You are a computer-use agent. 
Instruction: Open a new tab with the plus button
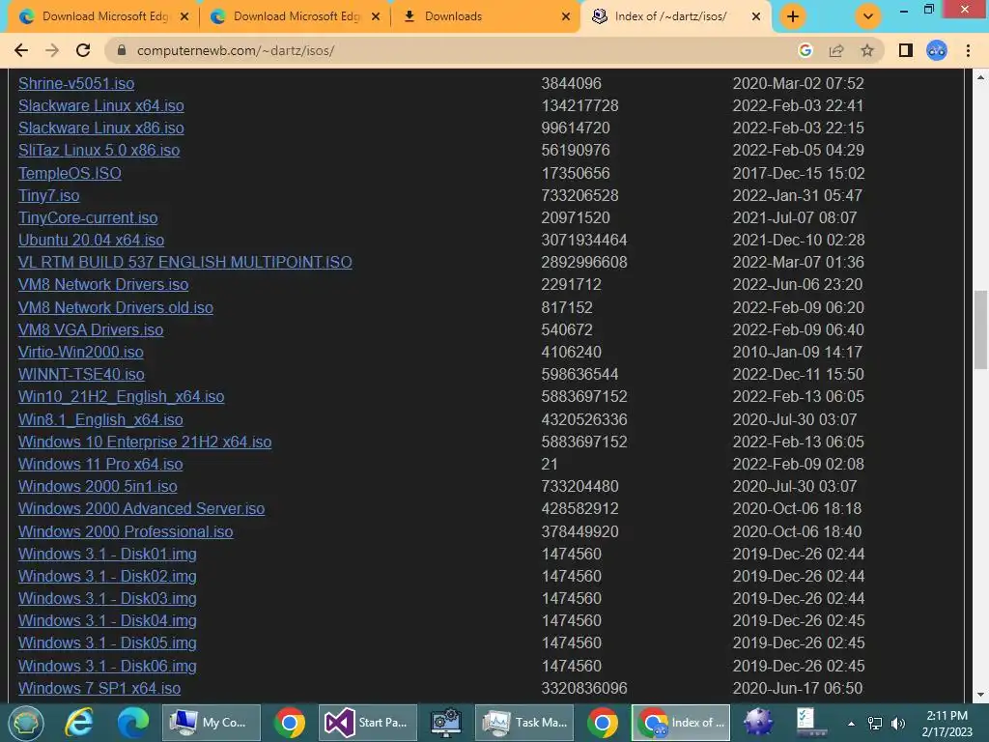point(793,16)
